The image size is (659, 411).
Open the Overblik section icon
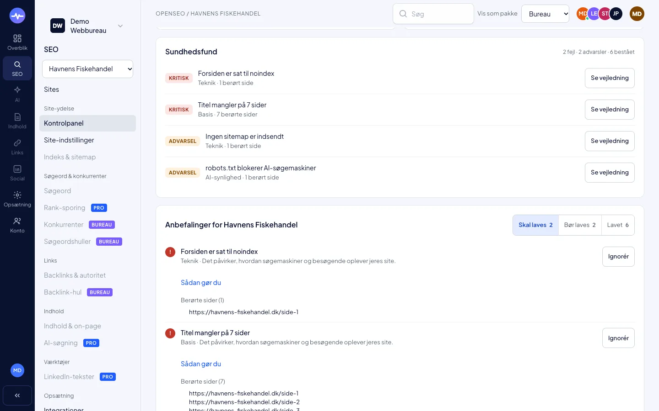[x=17, y=38]
